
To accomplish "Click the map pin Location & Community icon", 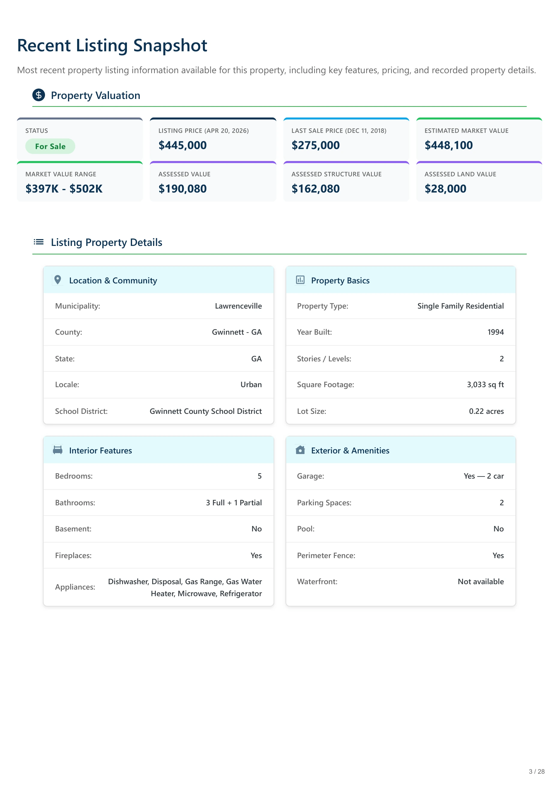I will click(58, 280).
